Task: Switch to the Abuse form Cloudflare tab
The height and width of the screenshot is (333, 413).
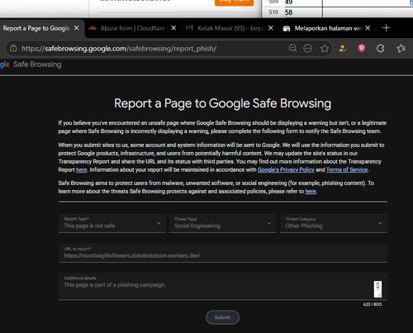Action: pyautogui.click(x=128, y=28)
